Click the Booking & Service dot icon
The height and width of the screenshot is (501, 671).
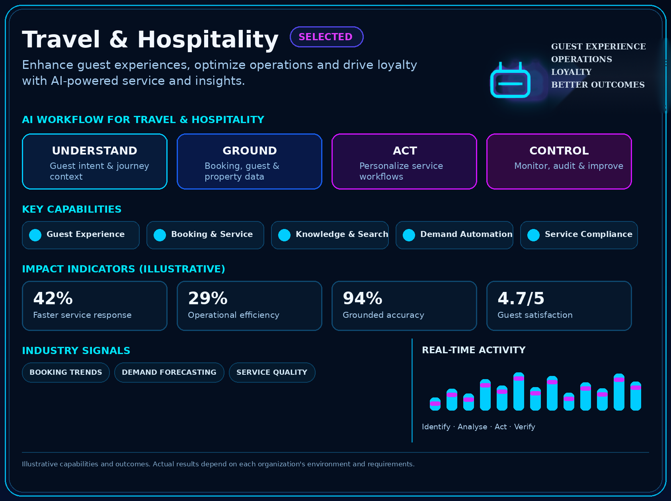coord(160,235)
